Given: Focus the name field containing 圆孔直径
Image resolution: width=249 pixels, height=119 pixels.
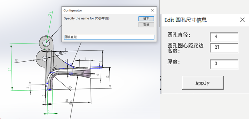Looking at the screenshot, I should pos(109,37).
